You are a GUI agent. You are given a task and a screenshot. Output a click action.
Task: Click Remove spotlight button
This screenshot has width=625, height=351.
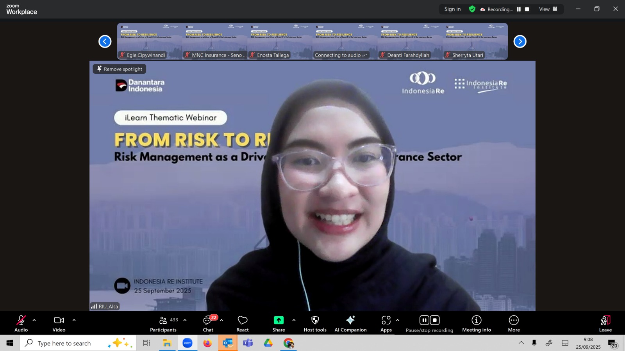click(120, 69)
